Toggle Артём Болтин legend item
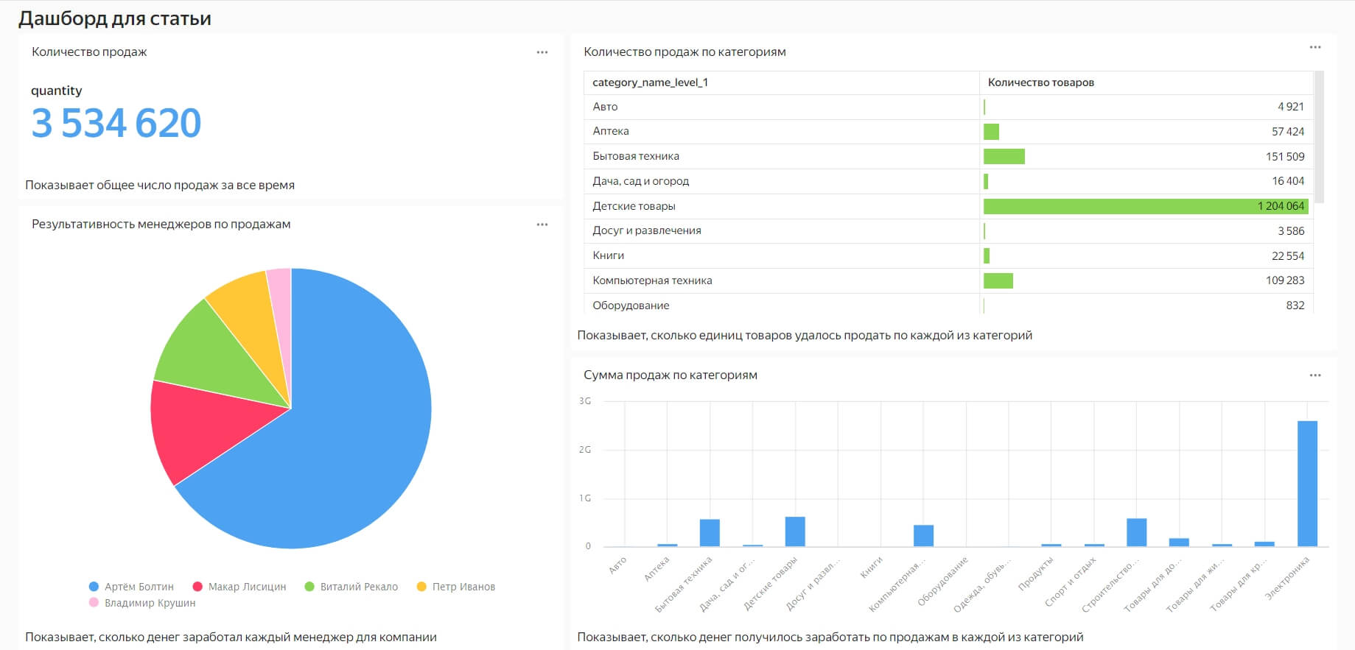Viewport: 1355px width, 650px height. tap(131, 587)
